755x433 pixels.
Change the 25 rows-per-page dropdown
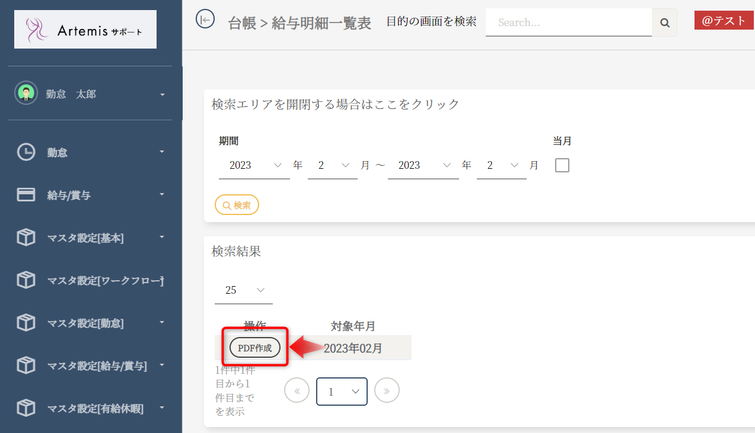(x=244, y=290)
